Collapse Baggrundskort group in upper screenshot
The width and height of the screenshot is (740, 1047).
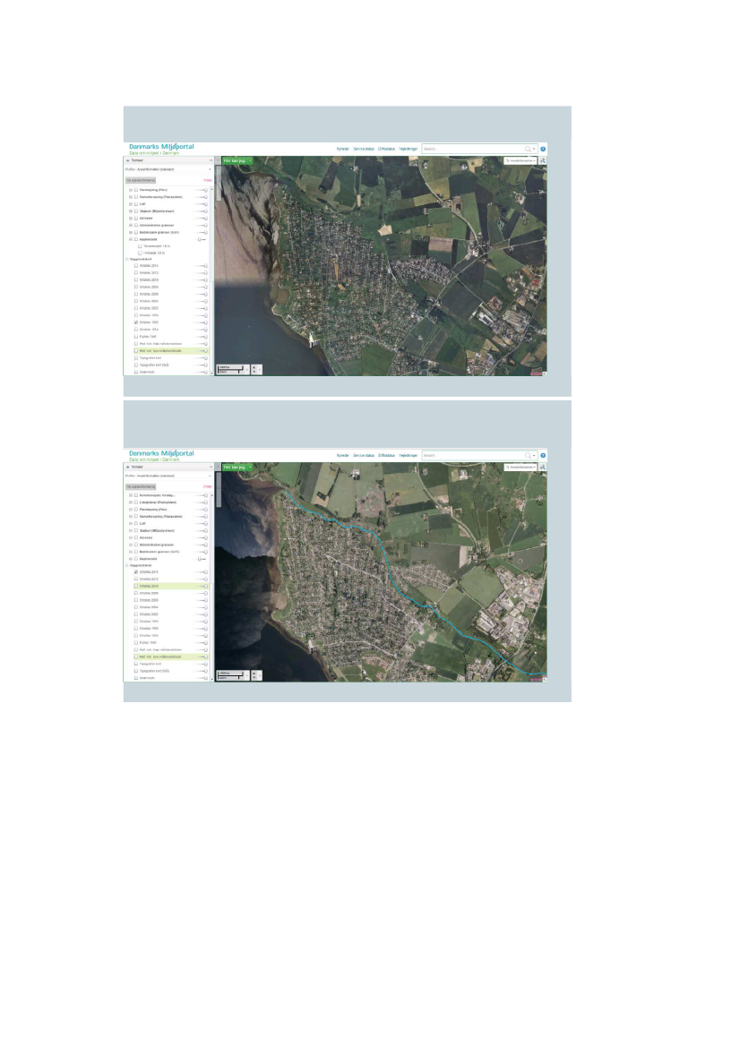(x=127, y=259)
